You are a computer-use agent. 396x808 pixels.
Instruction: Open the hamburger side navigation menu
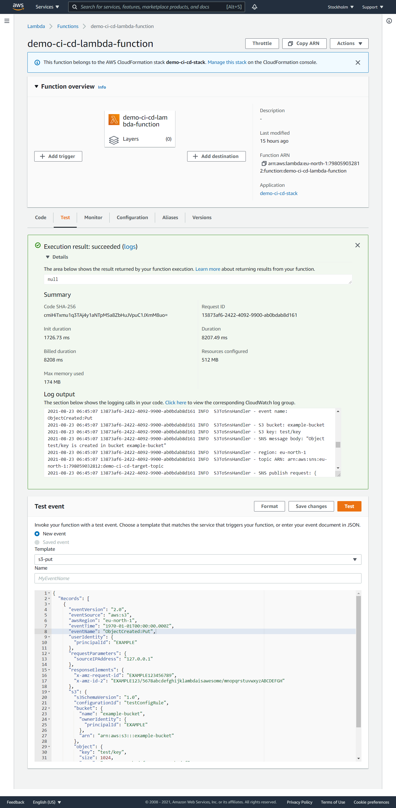7,21
